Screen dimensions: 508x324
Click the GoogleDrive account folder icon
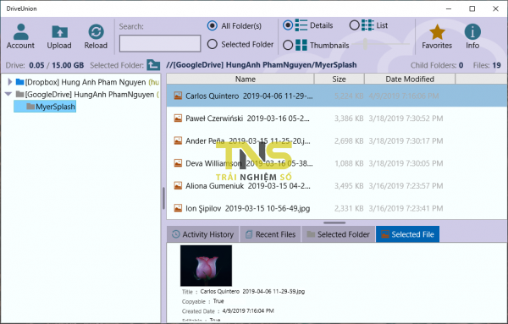19,94
